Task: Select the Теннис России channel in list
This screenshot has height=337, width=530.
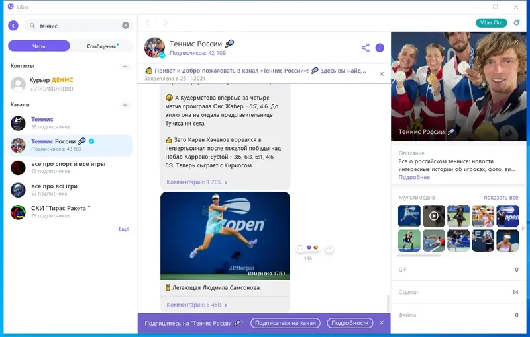Action: click(70, 145)
